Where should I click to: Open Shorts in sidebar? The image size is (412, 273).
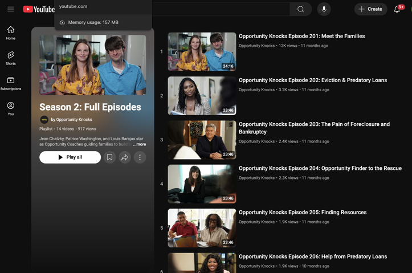(x=10, y=58)
